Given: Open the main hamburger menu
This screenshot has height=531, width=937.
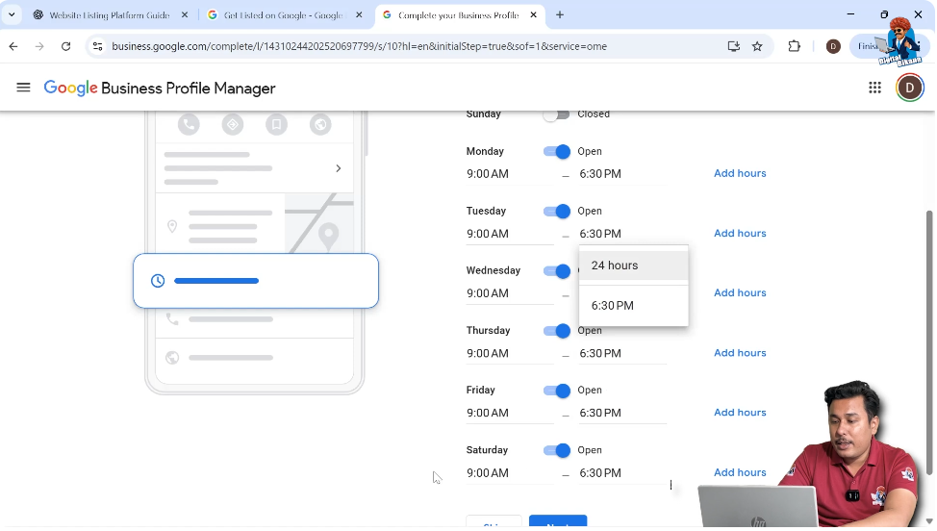Looking at the screenshot, I should tap(23, 88).
